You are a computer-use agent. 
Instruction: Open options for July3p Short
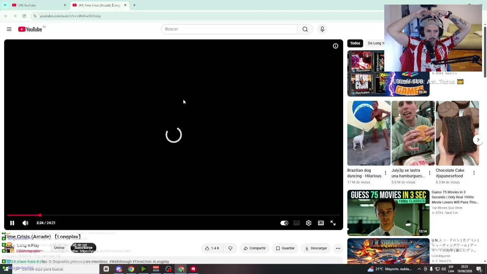click(x=430, y=173)
